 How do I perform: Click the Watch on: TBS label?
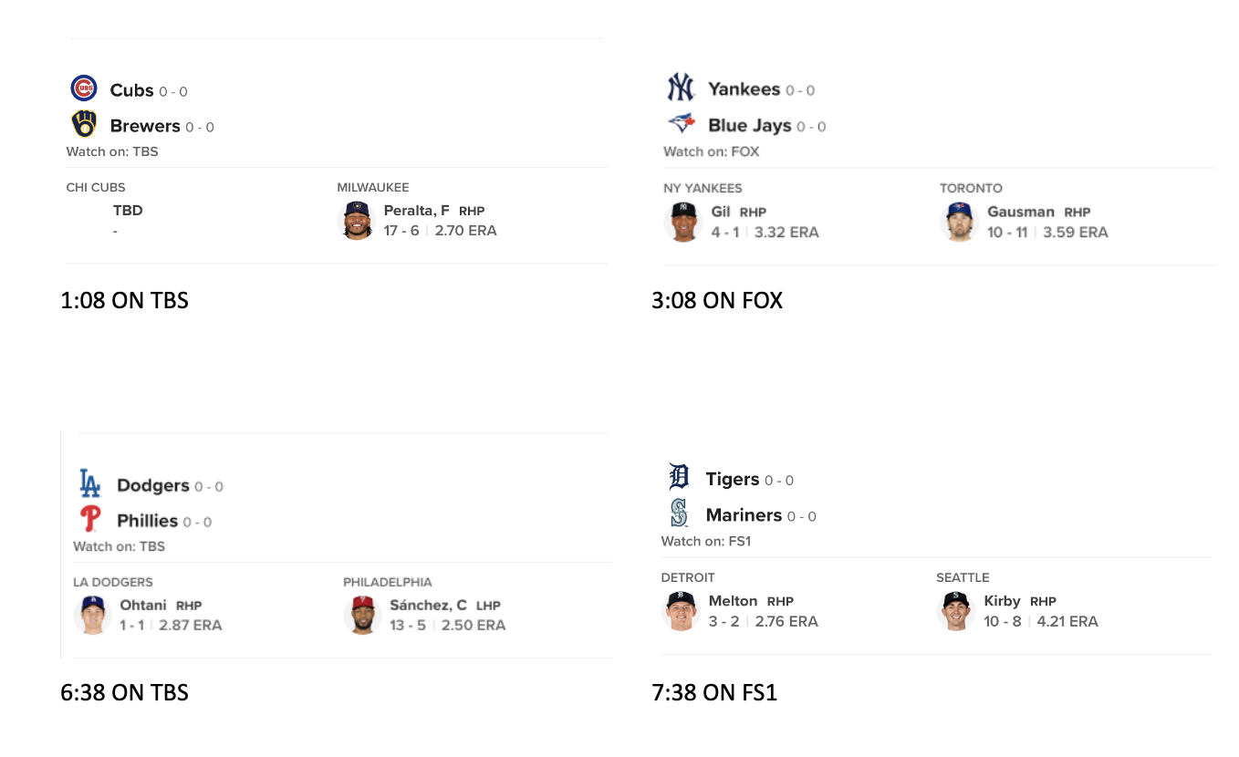tap(112, 151)
